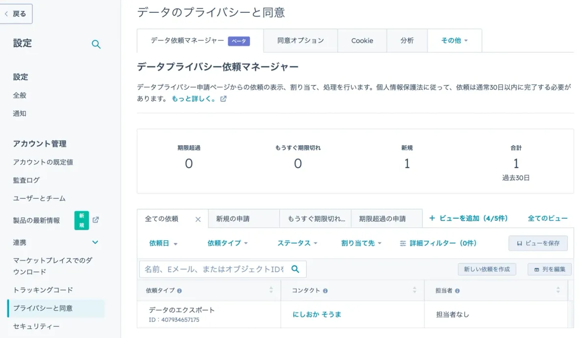Click the settings search magnifying glass icon
587x338 pixels.
(x=96, y=44)
